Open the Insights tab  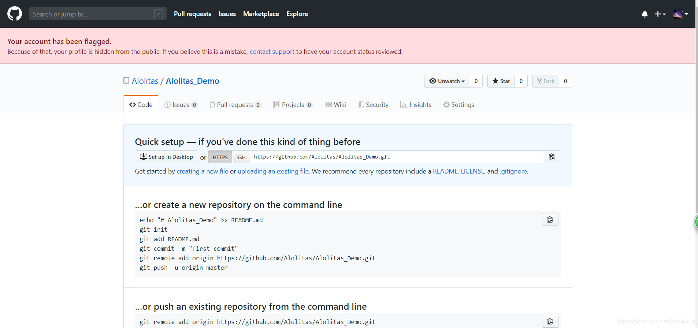point(416,105)
